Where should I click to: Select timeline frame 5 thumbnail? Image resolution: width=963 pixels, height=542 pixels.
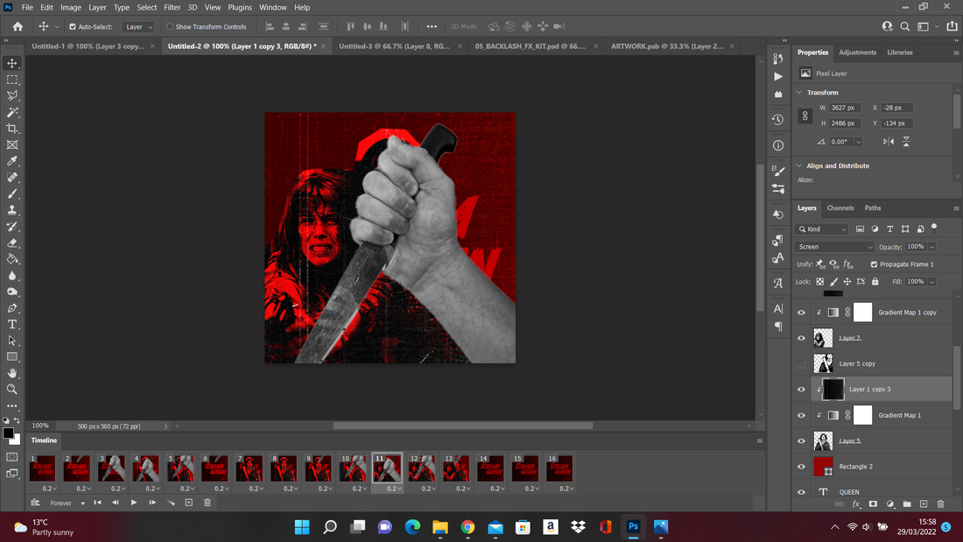pyautogui.click(x=180, y=468)
